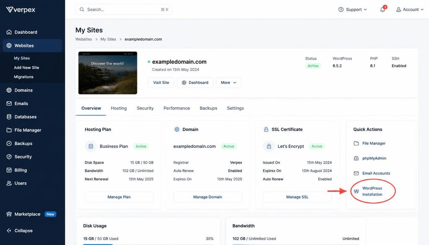Select the Overview tab
Image resolution: width=429 pixels, height=245 pixels.
click(91, 108)
